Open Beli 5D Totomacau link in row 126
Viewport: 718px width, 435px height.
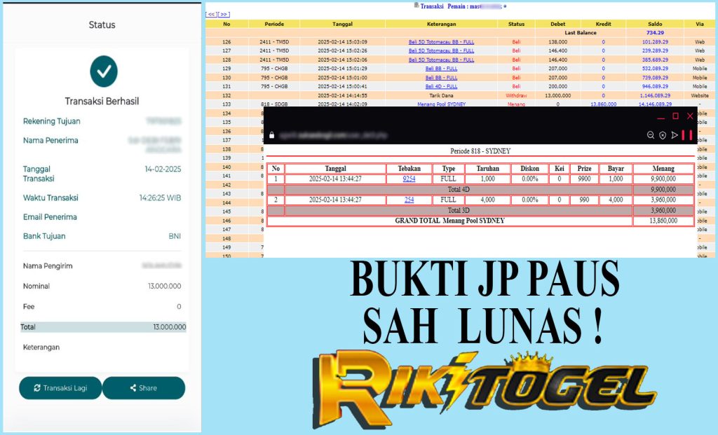coord(441,41)
